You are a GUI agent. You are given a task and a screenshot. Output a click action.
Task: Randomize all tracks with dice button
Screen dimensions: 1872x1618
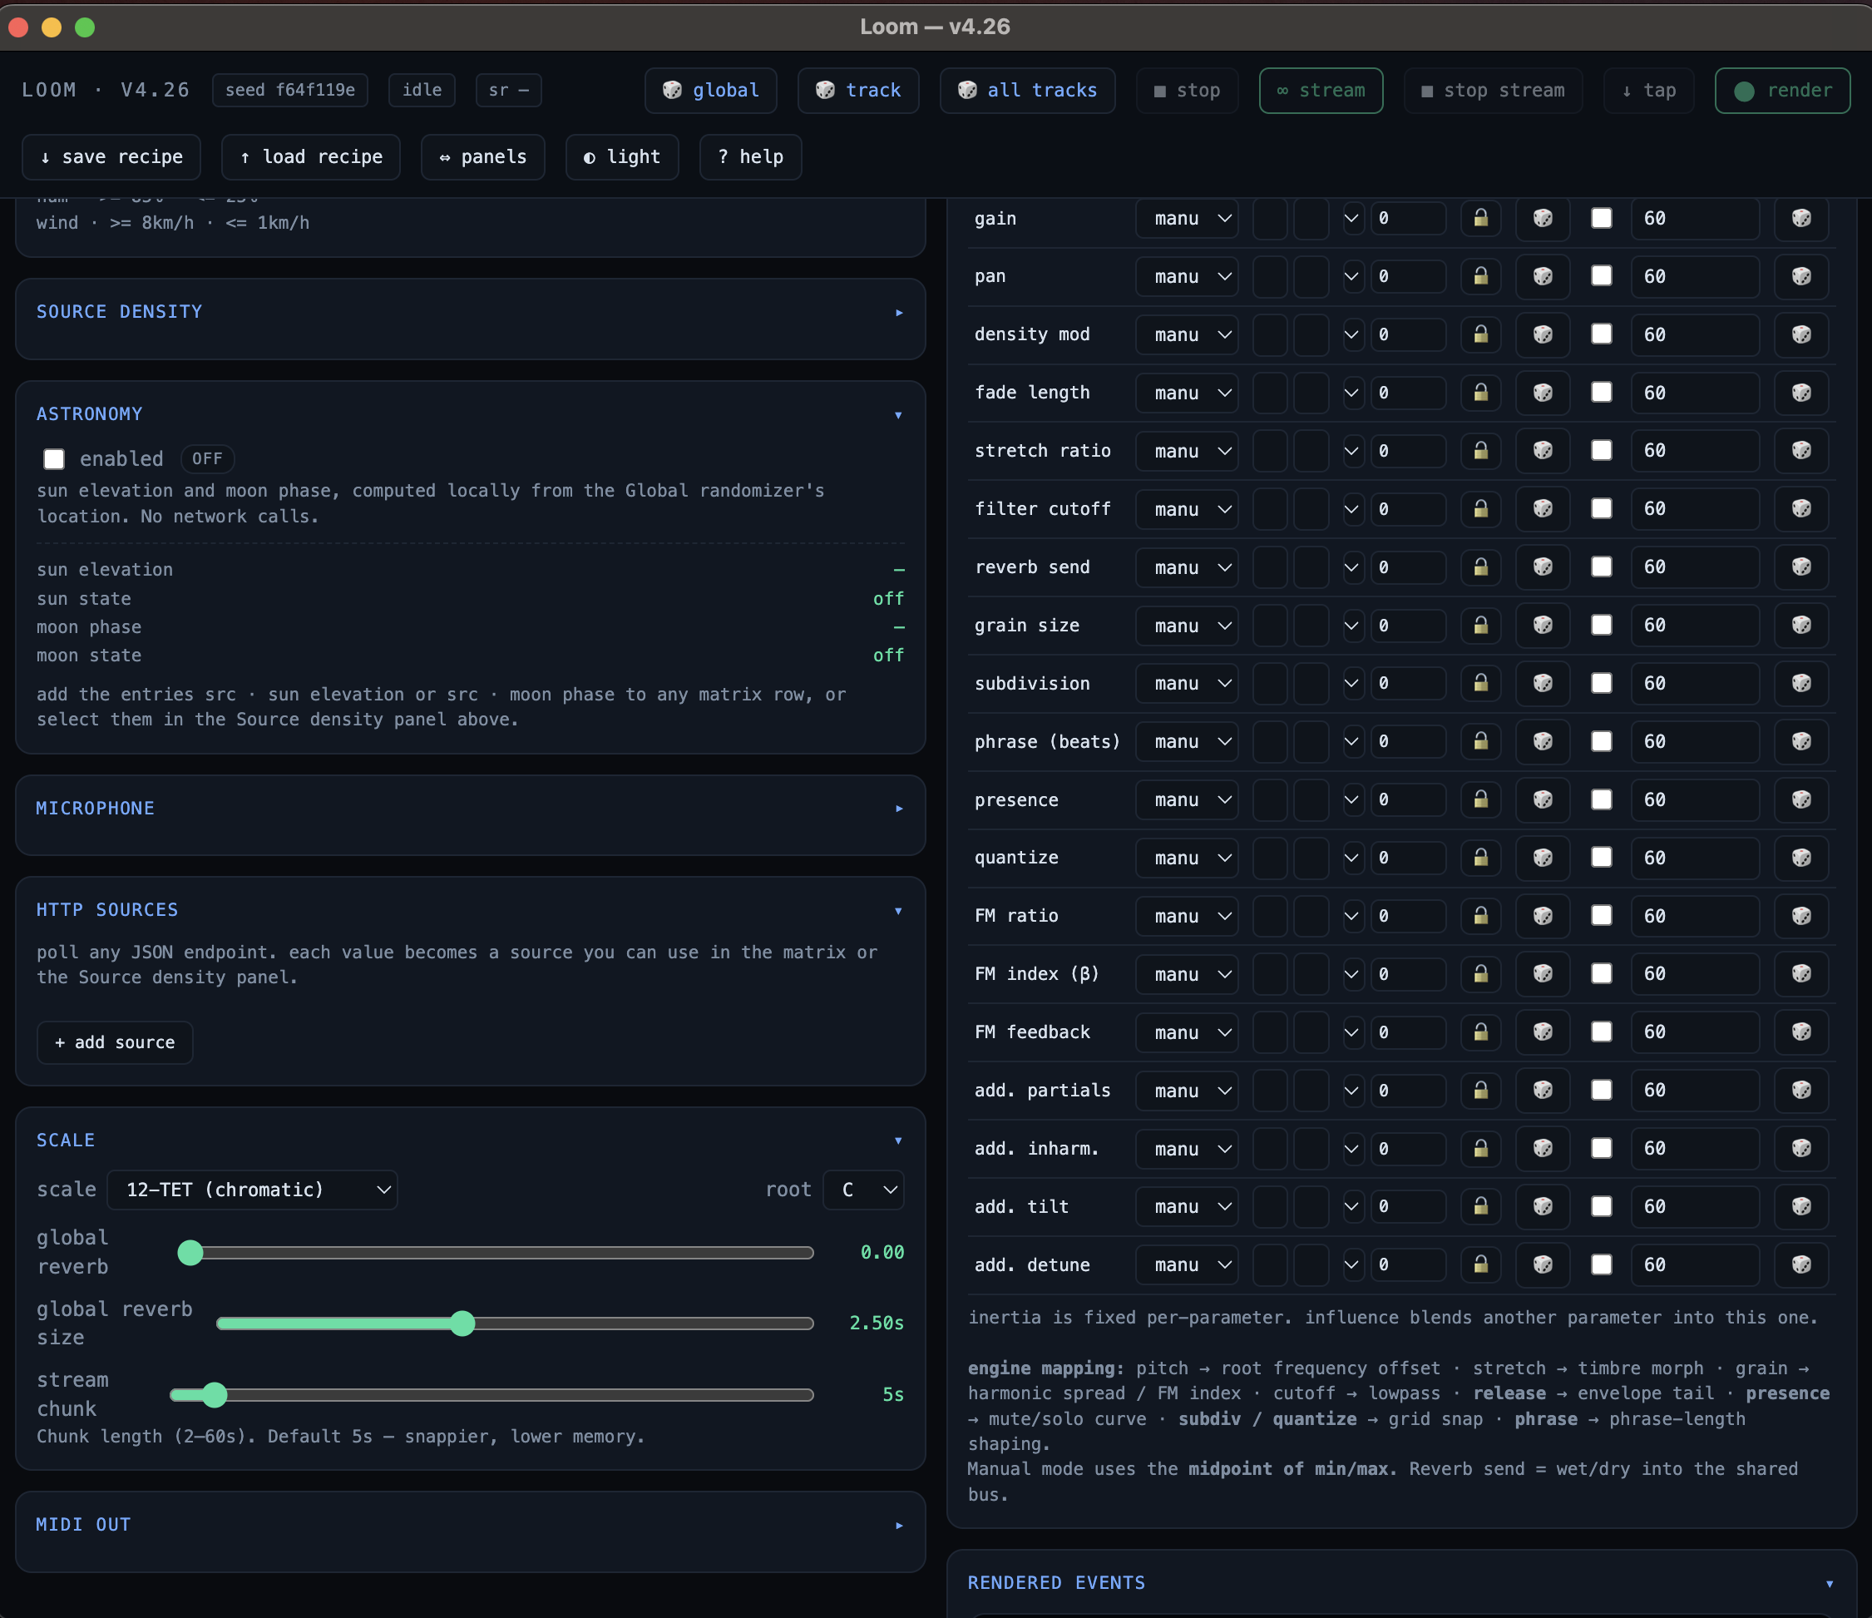pyautogui.click(x=1027, y=91)
